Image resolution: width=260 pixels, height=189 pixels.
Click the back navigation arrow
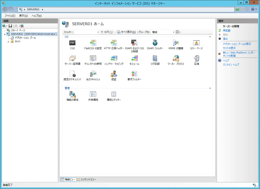5,10
